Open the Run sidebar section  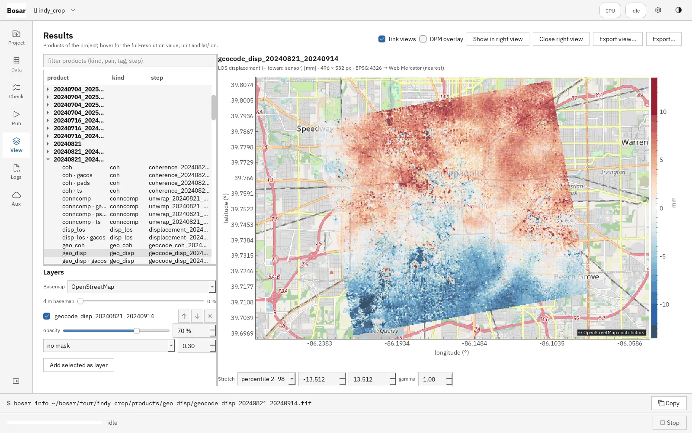coord(16,118)
